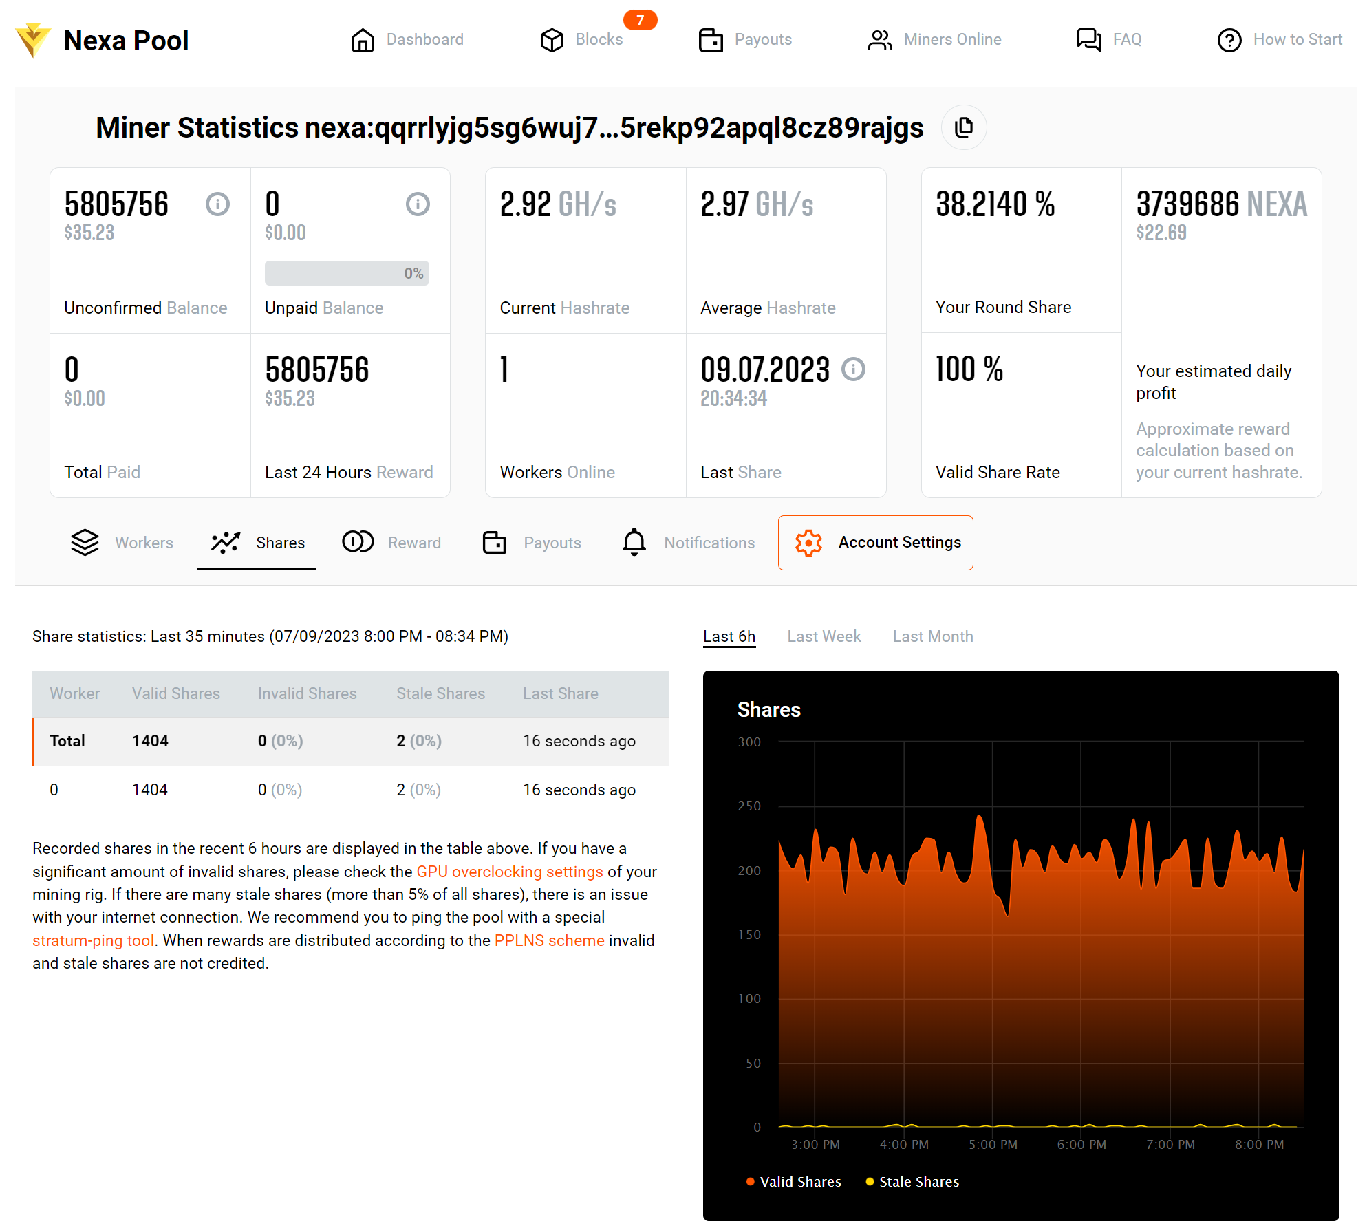The height and width of the screenshot is (1228, 1367).
Task: Toggle the Notifications panel
Action: click(x=689, y=541)
